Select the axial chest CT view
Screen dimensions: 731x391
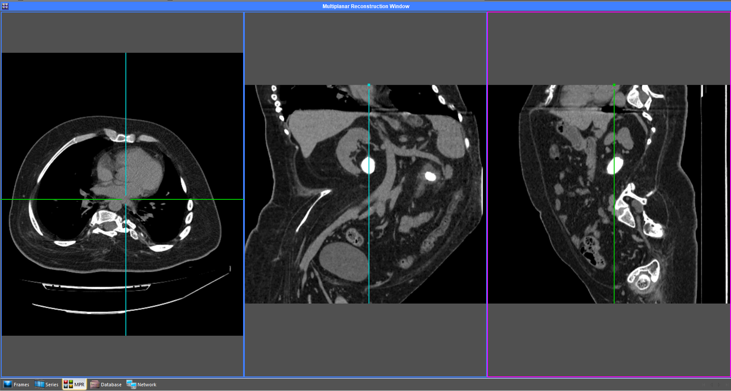pos(122,194)
